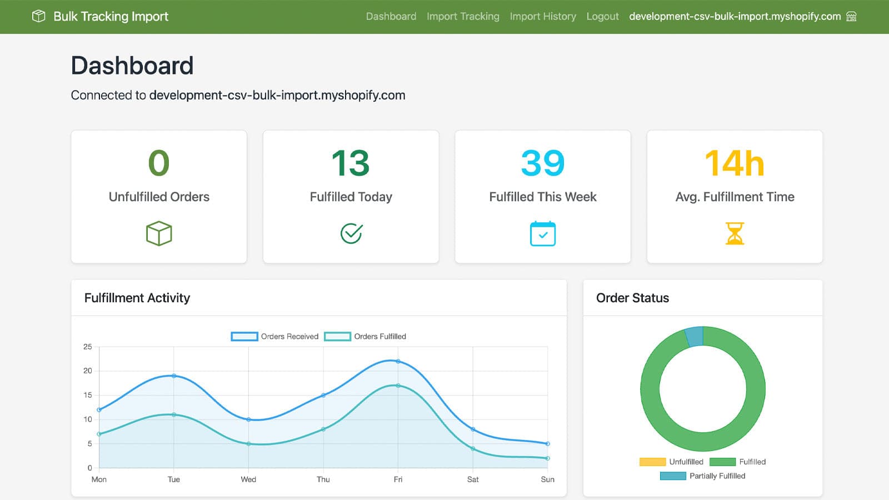Click the Tuesday data point on Orders Fulfilled
Image resolution: width=889 pixels, height=500 pixels.
(x=174, y=414)
